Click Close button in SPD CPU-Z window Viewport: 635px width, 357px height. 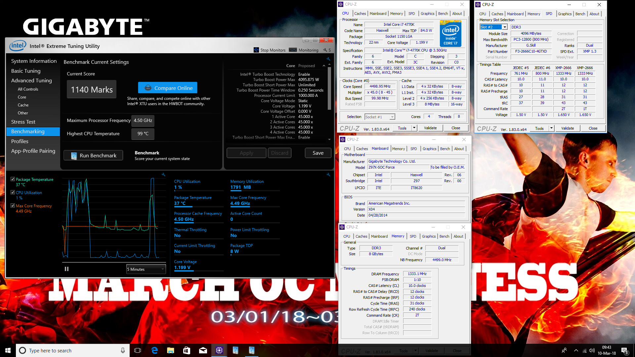593,128
